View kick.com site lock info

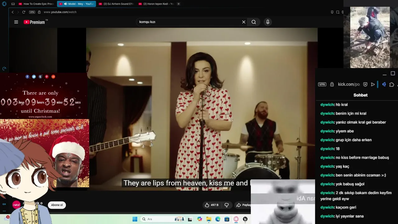[x=332, y=84]
